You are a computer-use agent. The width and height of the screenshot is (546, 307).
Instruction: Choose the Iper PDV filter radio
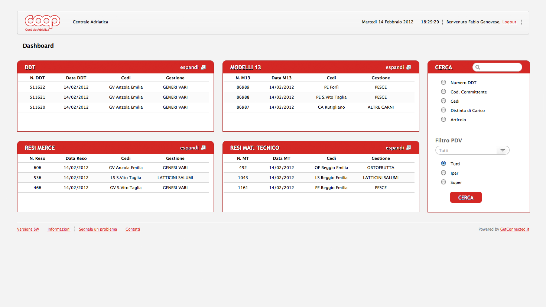pyautogui.click(x=443, y=173)
